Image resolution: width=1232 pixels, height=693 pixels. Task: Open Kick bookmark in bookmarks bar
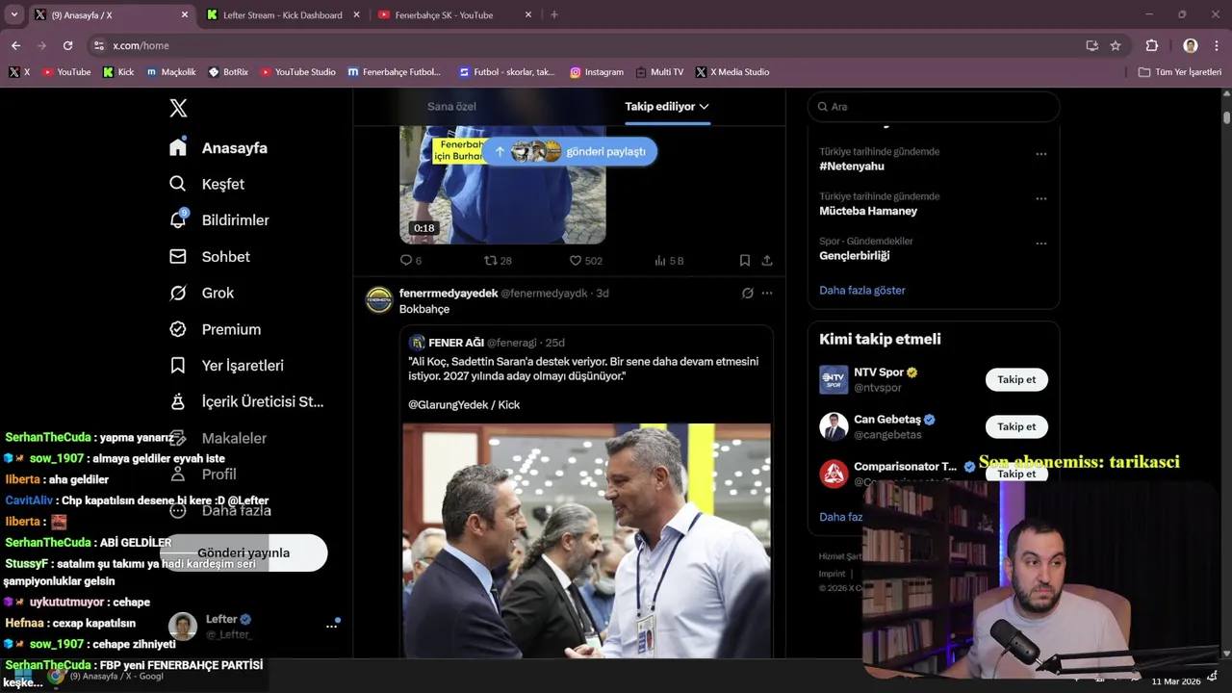coord(118,72)
